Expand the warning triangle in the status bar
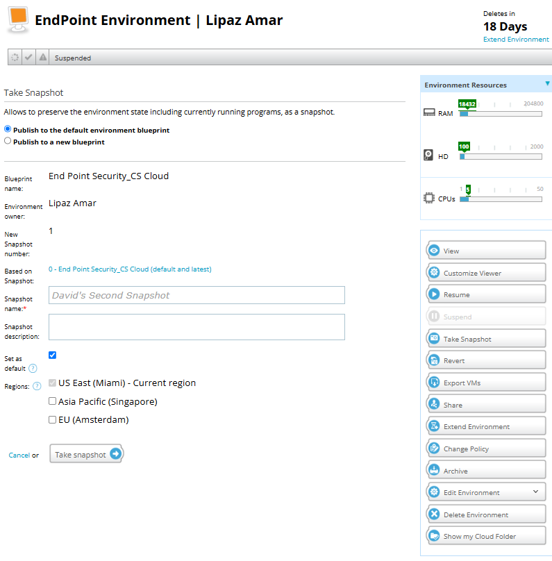Viewport: 552px width, 561px height. (x=42, y=57)
